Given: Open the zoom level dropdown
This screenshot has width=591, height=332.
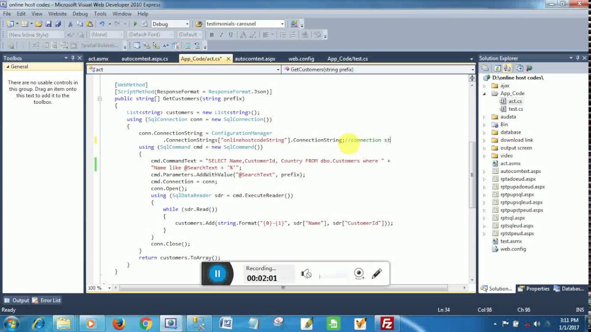Looking at the screenshot, I should (x=109, y=288).
